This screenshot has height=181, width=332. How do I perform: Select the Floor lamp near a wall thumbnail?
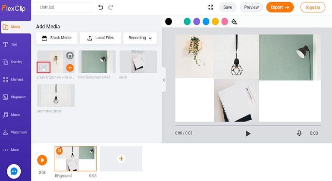[97, 62]
